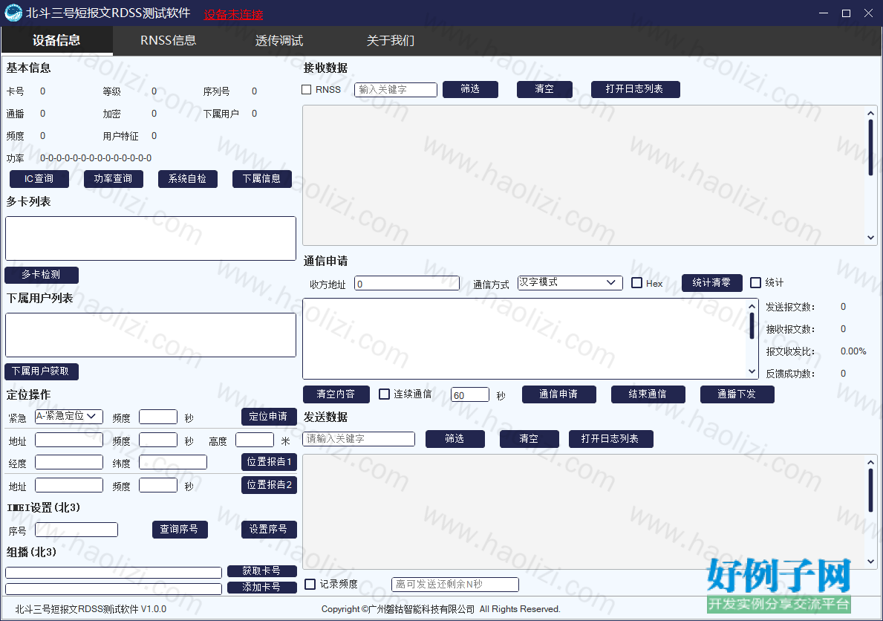
Task: Focus the IMEI 序号 input field
Action: click(76, 530)
